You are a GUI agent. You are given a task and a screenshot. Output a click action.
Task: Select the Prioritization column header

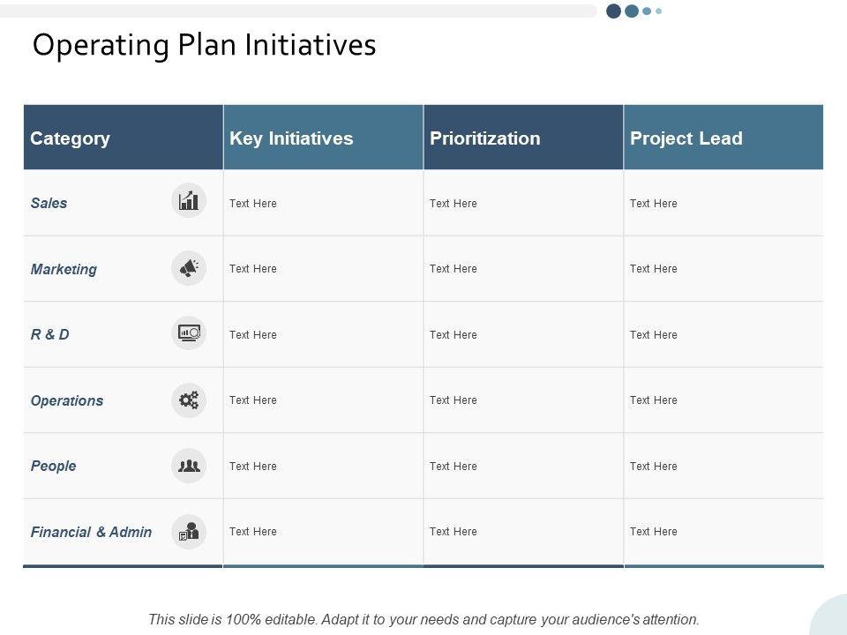pos(484,138)
